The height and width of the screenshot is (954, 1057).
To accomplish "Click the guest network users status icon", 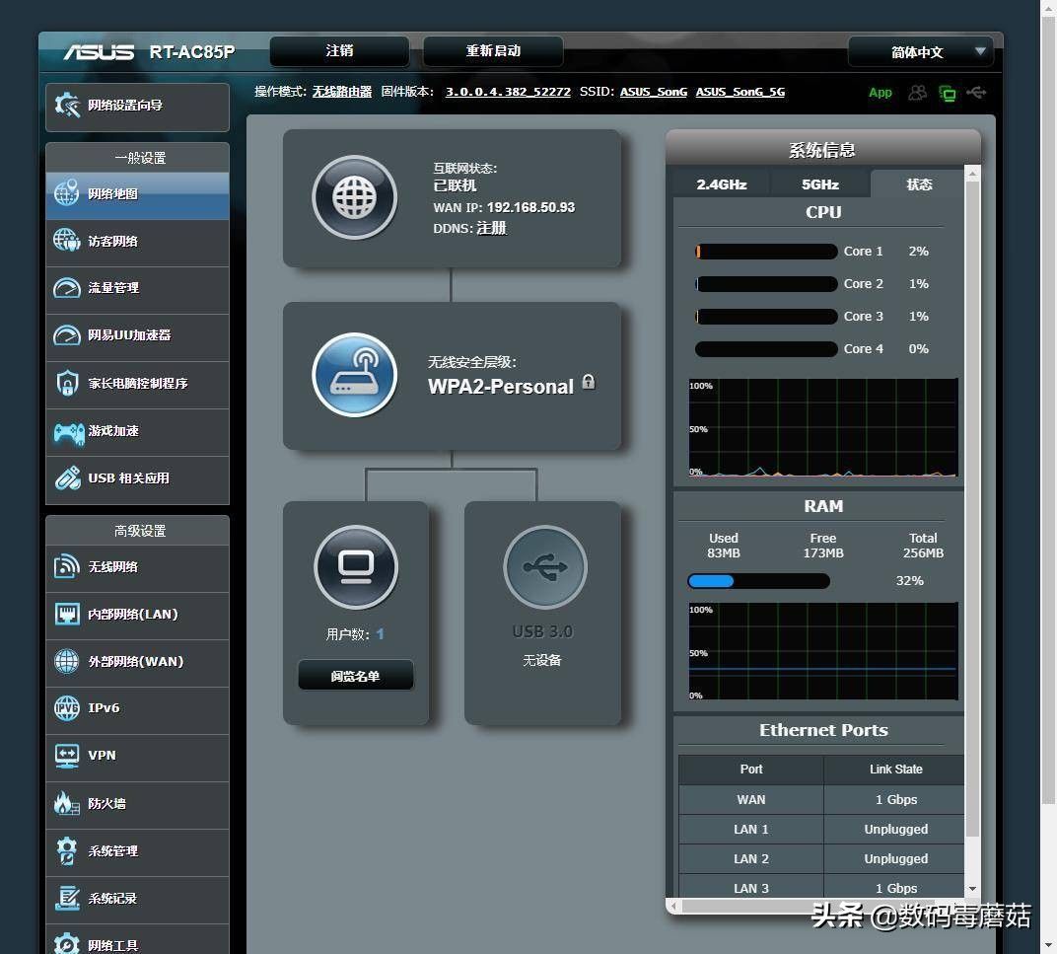I will pos(917,93).
